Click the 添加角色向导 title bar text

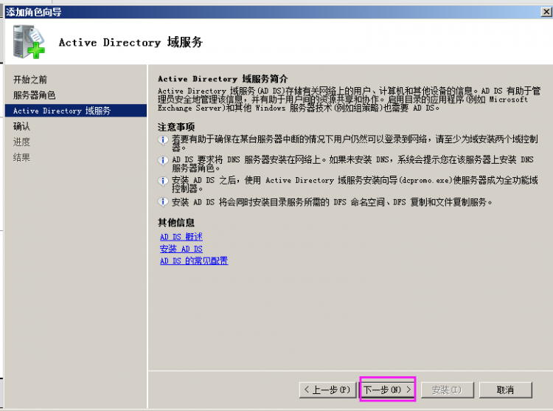click(34, 13)
